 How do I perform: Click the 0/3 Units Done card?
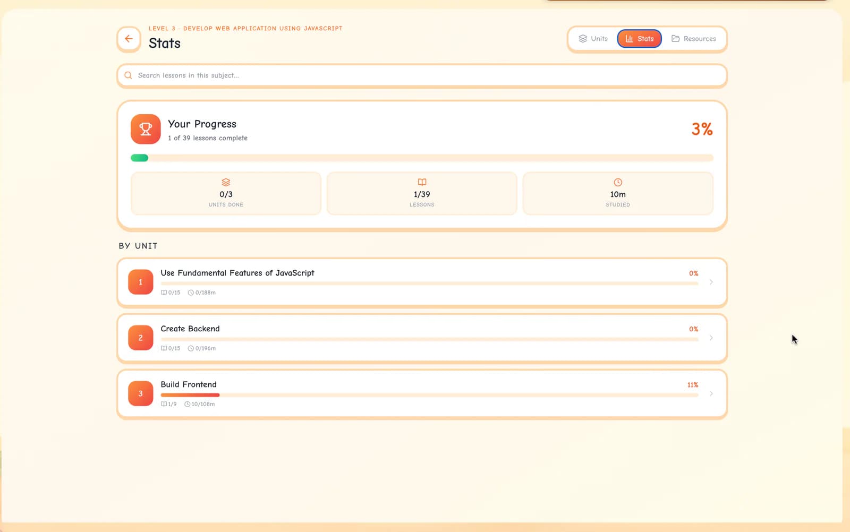tap(226, 193)
